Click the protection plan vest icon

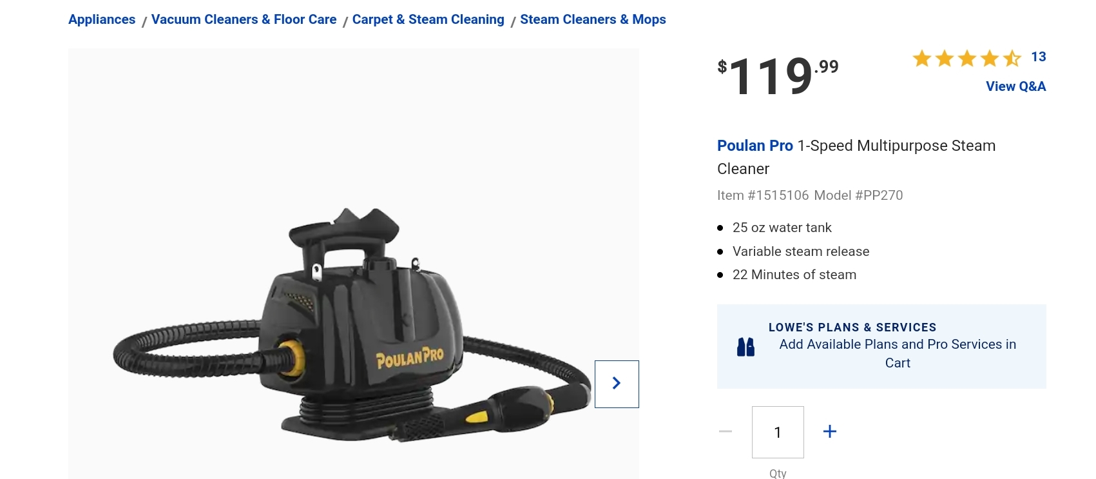coord(745,347)
